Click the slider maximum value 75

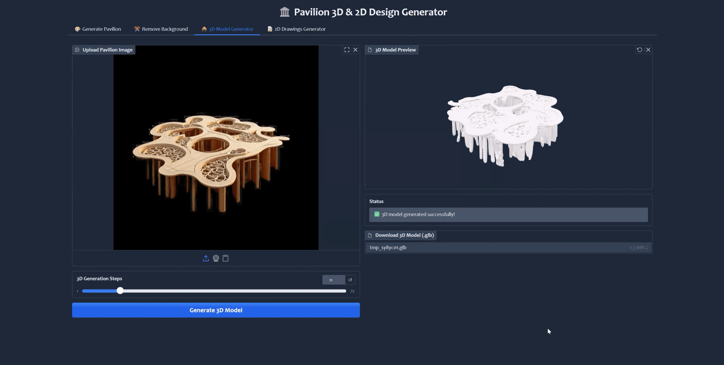click(352, 292)
